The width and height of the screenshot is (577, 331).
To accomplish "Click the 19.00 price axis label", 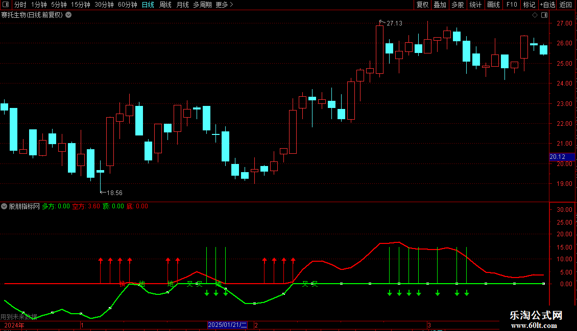I will coord(564,184).
